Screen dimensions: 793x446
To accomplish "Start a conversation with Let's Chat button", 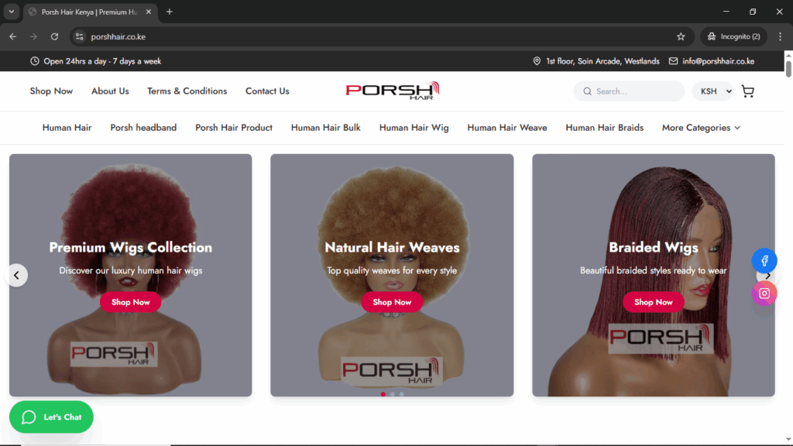I will click(51, 417).
